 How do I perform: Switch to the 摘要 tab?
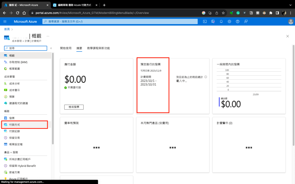(x=79, y=48)
